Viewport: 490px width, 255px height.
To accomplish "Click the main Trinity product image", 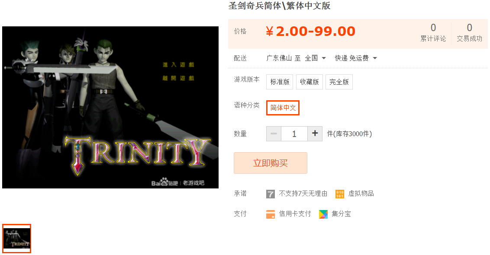I will click(110, 107).
